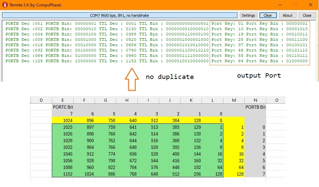The image size is (319, 187).
Task: Maximize the Termite window
Action: point(295,5)
